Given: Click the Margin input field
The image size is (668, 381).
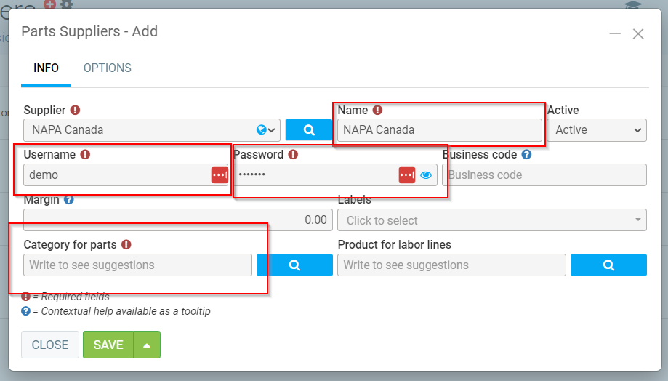Looking at the screenshot, I should point(178,220).
